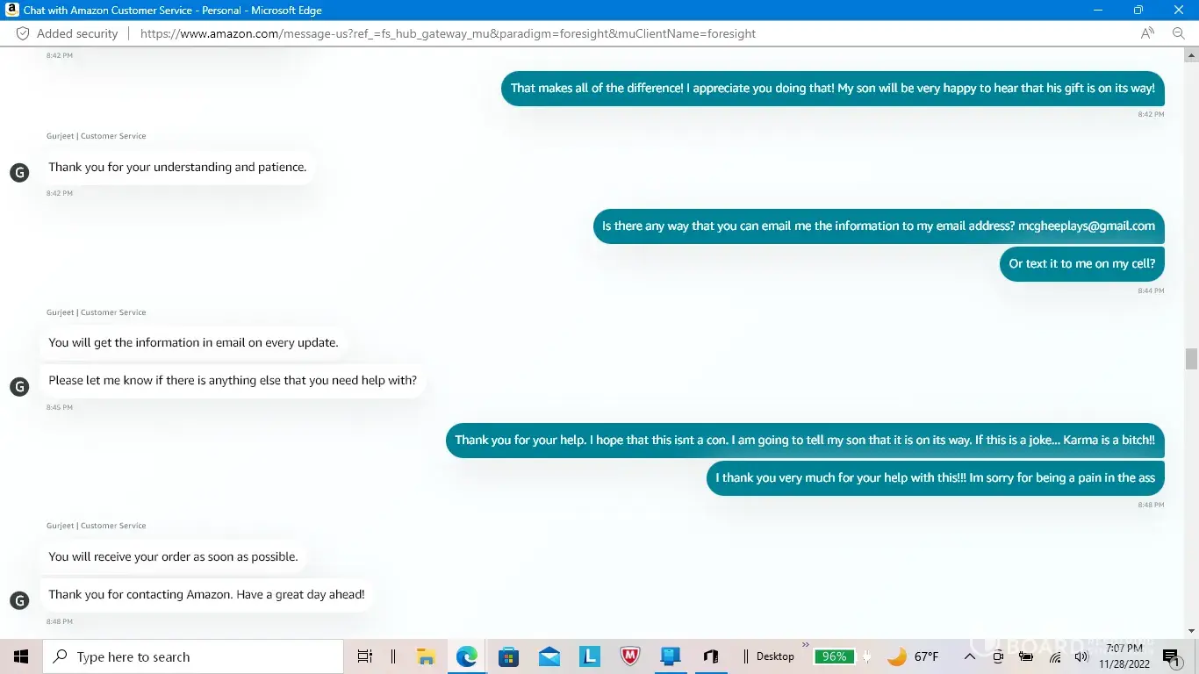Click the Gurjeet avatar beside 'understanding and patience'
Image resolution: width=1199 pixels, height=674 pixels.
click(x=19, y=172)
